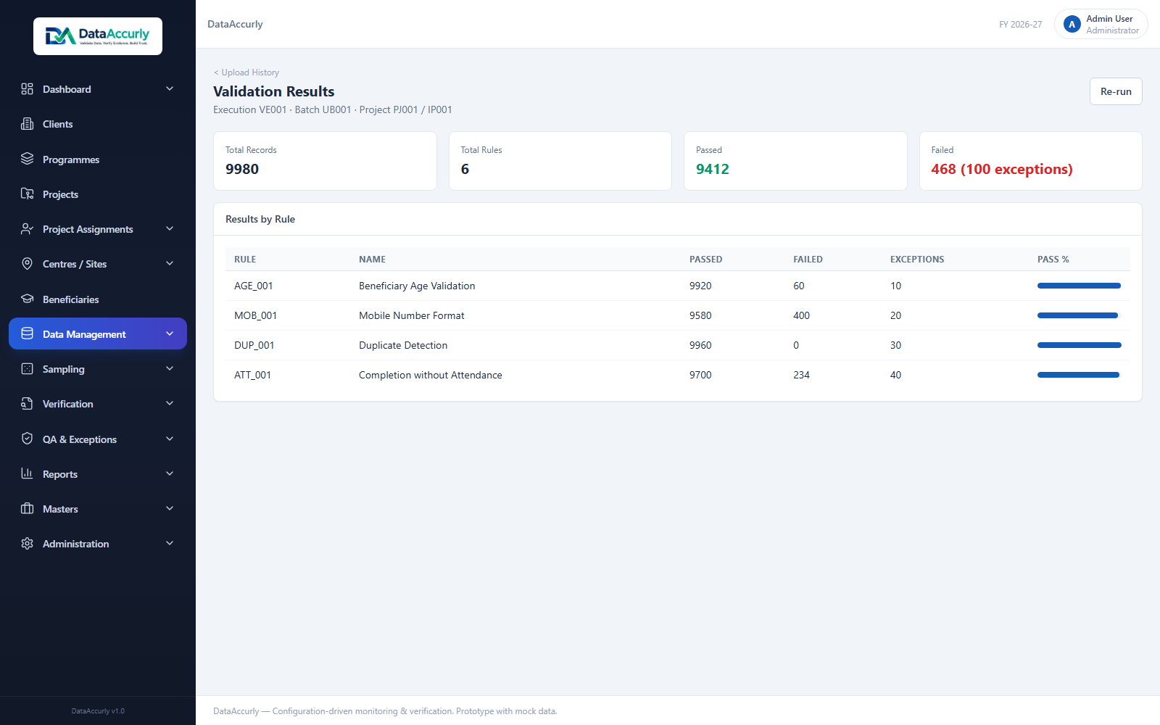Click the Project Assignments user icon
The image size is (1160, 725).
[27, 229]
